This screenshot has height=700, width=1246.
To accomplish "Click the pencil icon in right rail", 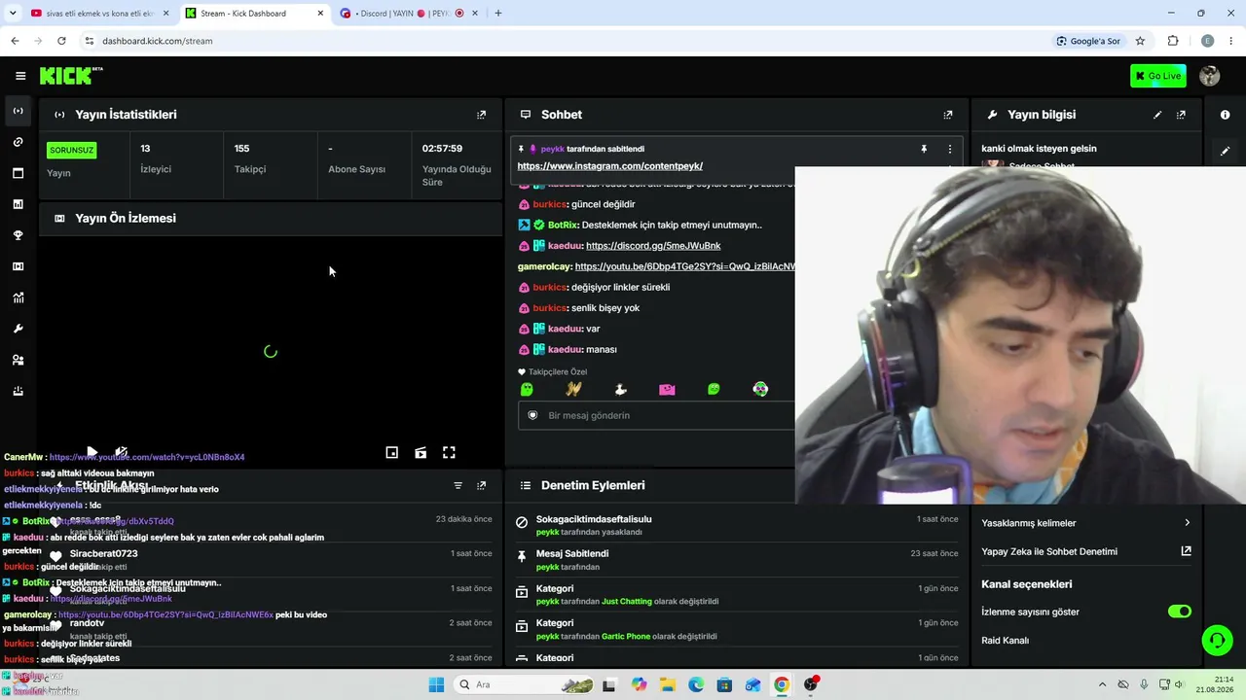I will pos(1225,151).
